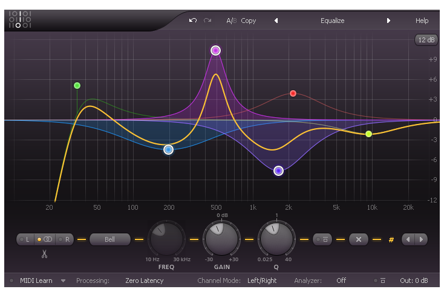Click the Q knob

point(276,239)
